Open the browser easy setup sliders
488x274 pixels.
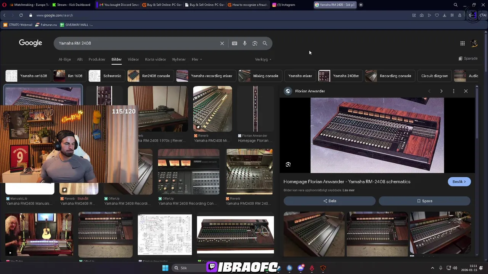tap(452, 15)
